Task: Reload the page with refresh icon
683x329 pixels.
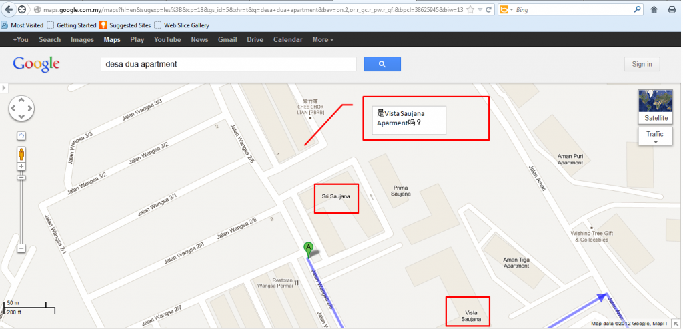Action: (489, 9)
